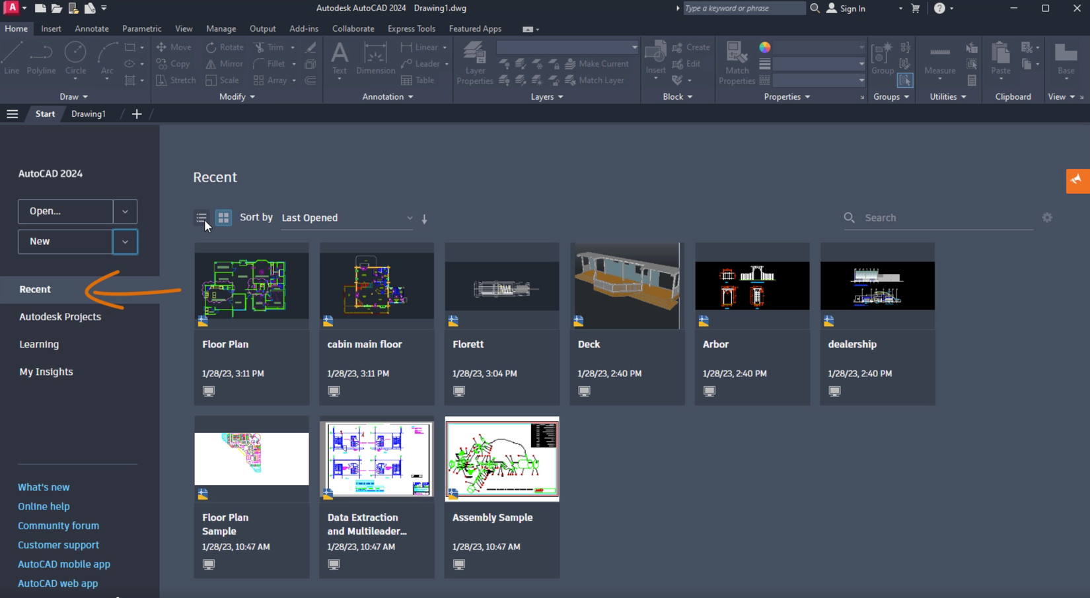Select Learning in the sidebar

point(39,345)
